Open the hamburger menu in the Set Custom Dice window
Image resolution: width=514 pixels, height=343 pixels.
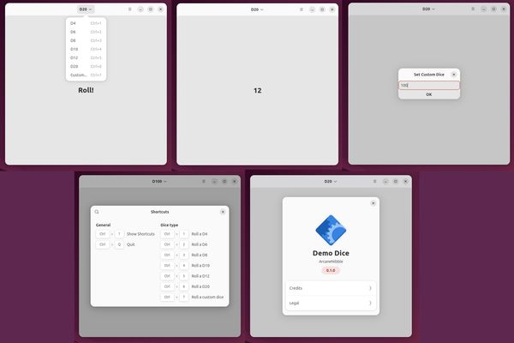pos(473,9)
